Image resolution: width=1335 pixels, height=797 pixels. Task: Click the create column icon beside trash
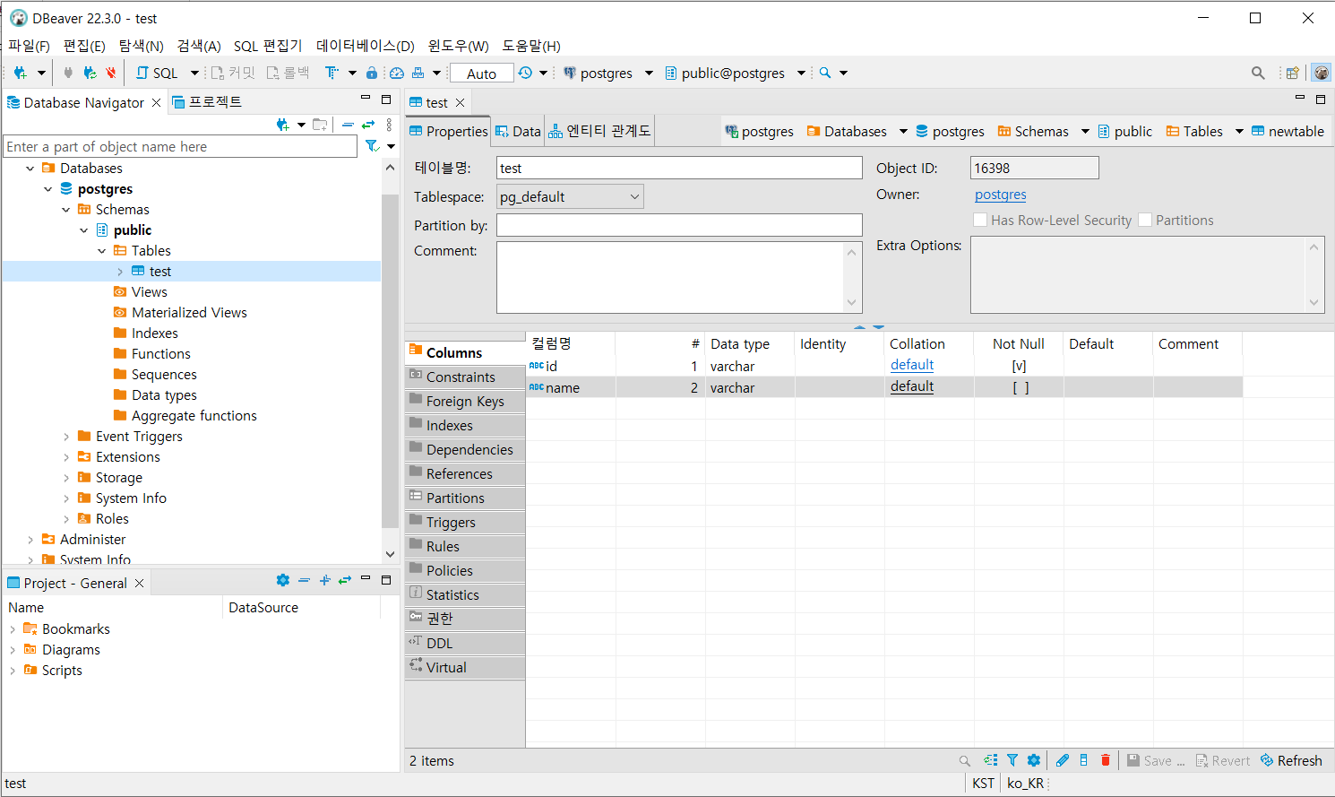[x=1084, y=760]
